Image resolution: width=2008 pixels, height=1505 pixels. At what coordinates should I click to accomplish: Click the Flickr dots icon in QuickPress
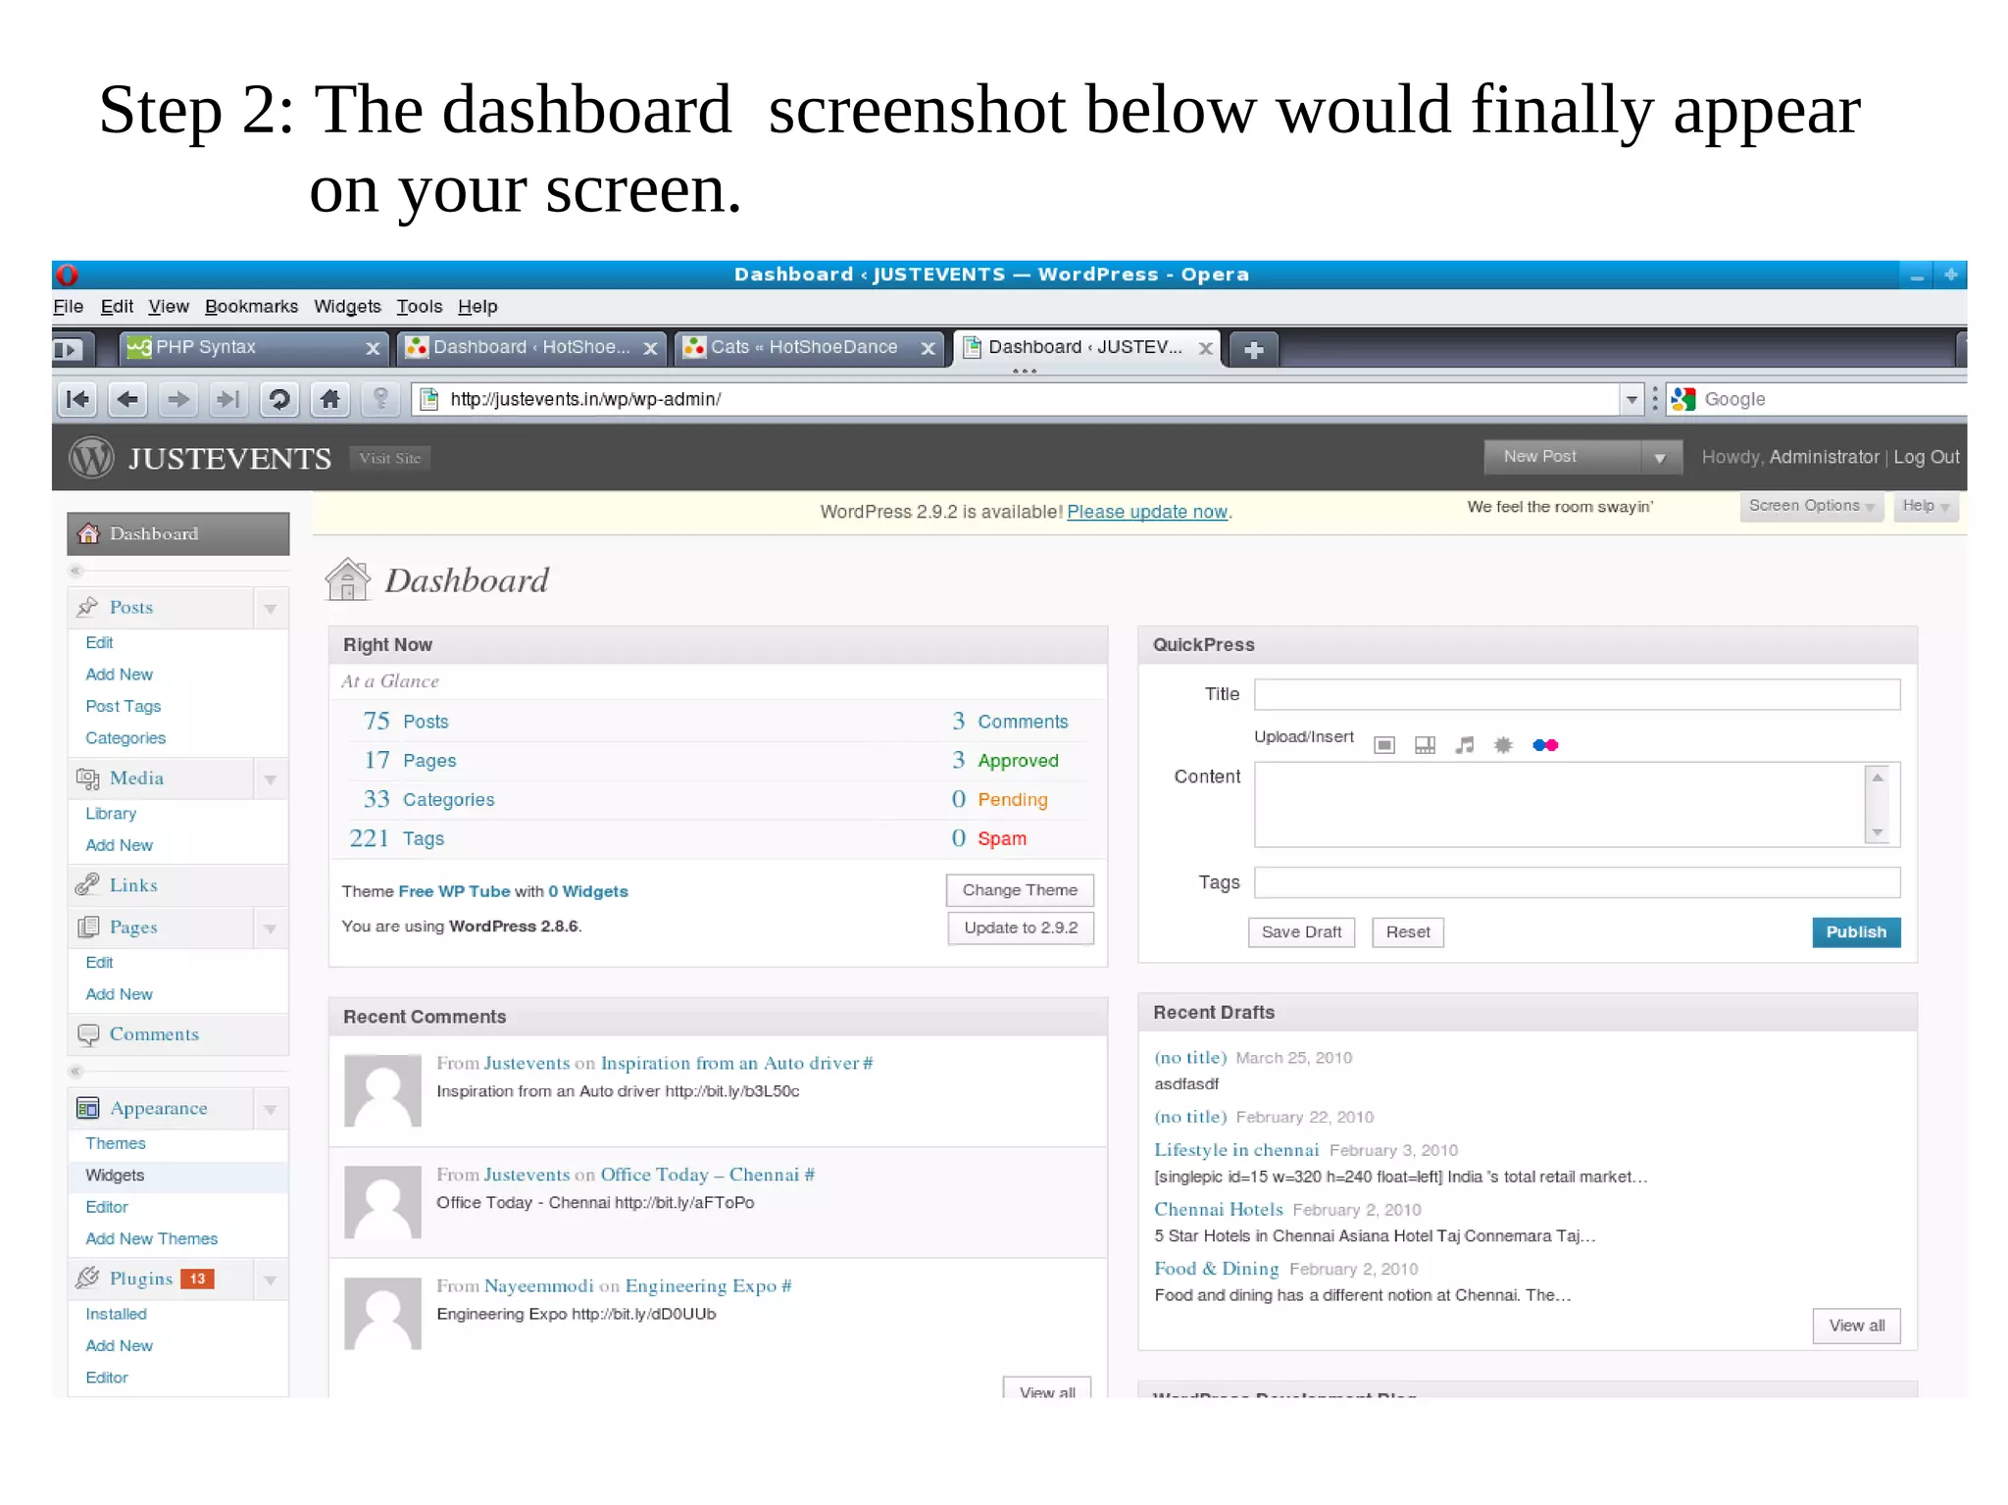(x=1545, y=745)
